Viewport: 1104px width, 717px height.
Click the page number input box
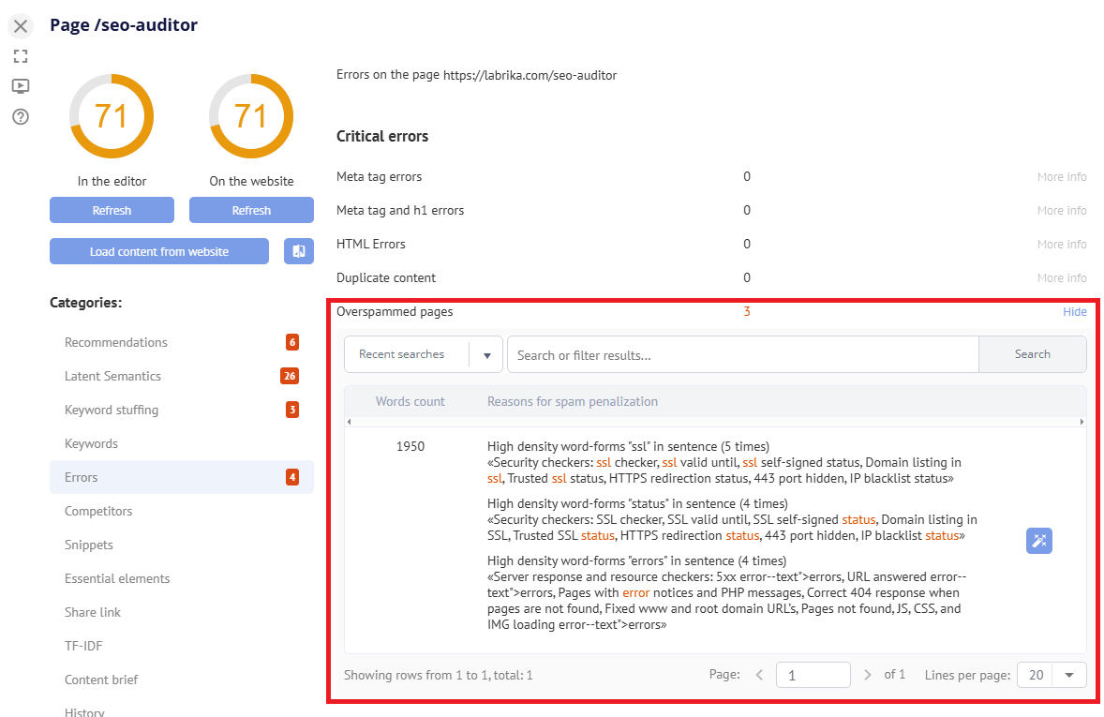(813, 675)
